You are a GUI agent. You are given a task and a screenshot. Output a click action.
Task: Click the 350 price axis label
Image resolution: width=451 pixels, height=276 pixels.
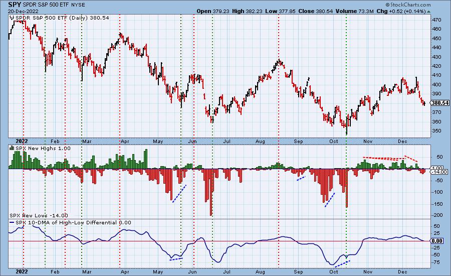click(436, 130)
